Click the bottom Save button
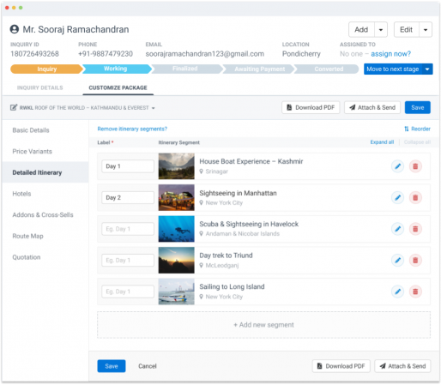Image resolution: width=441 pixels, height=385 pixels. coord(112,366)
